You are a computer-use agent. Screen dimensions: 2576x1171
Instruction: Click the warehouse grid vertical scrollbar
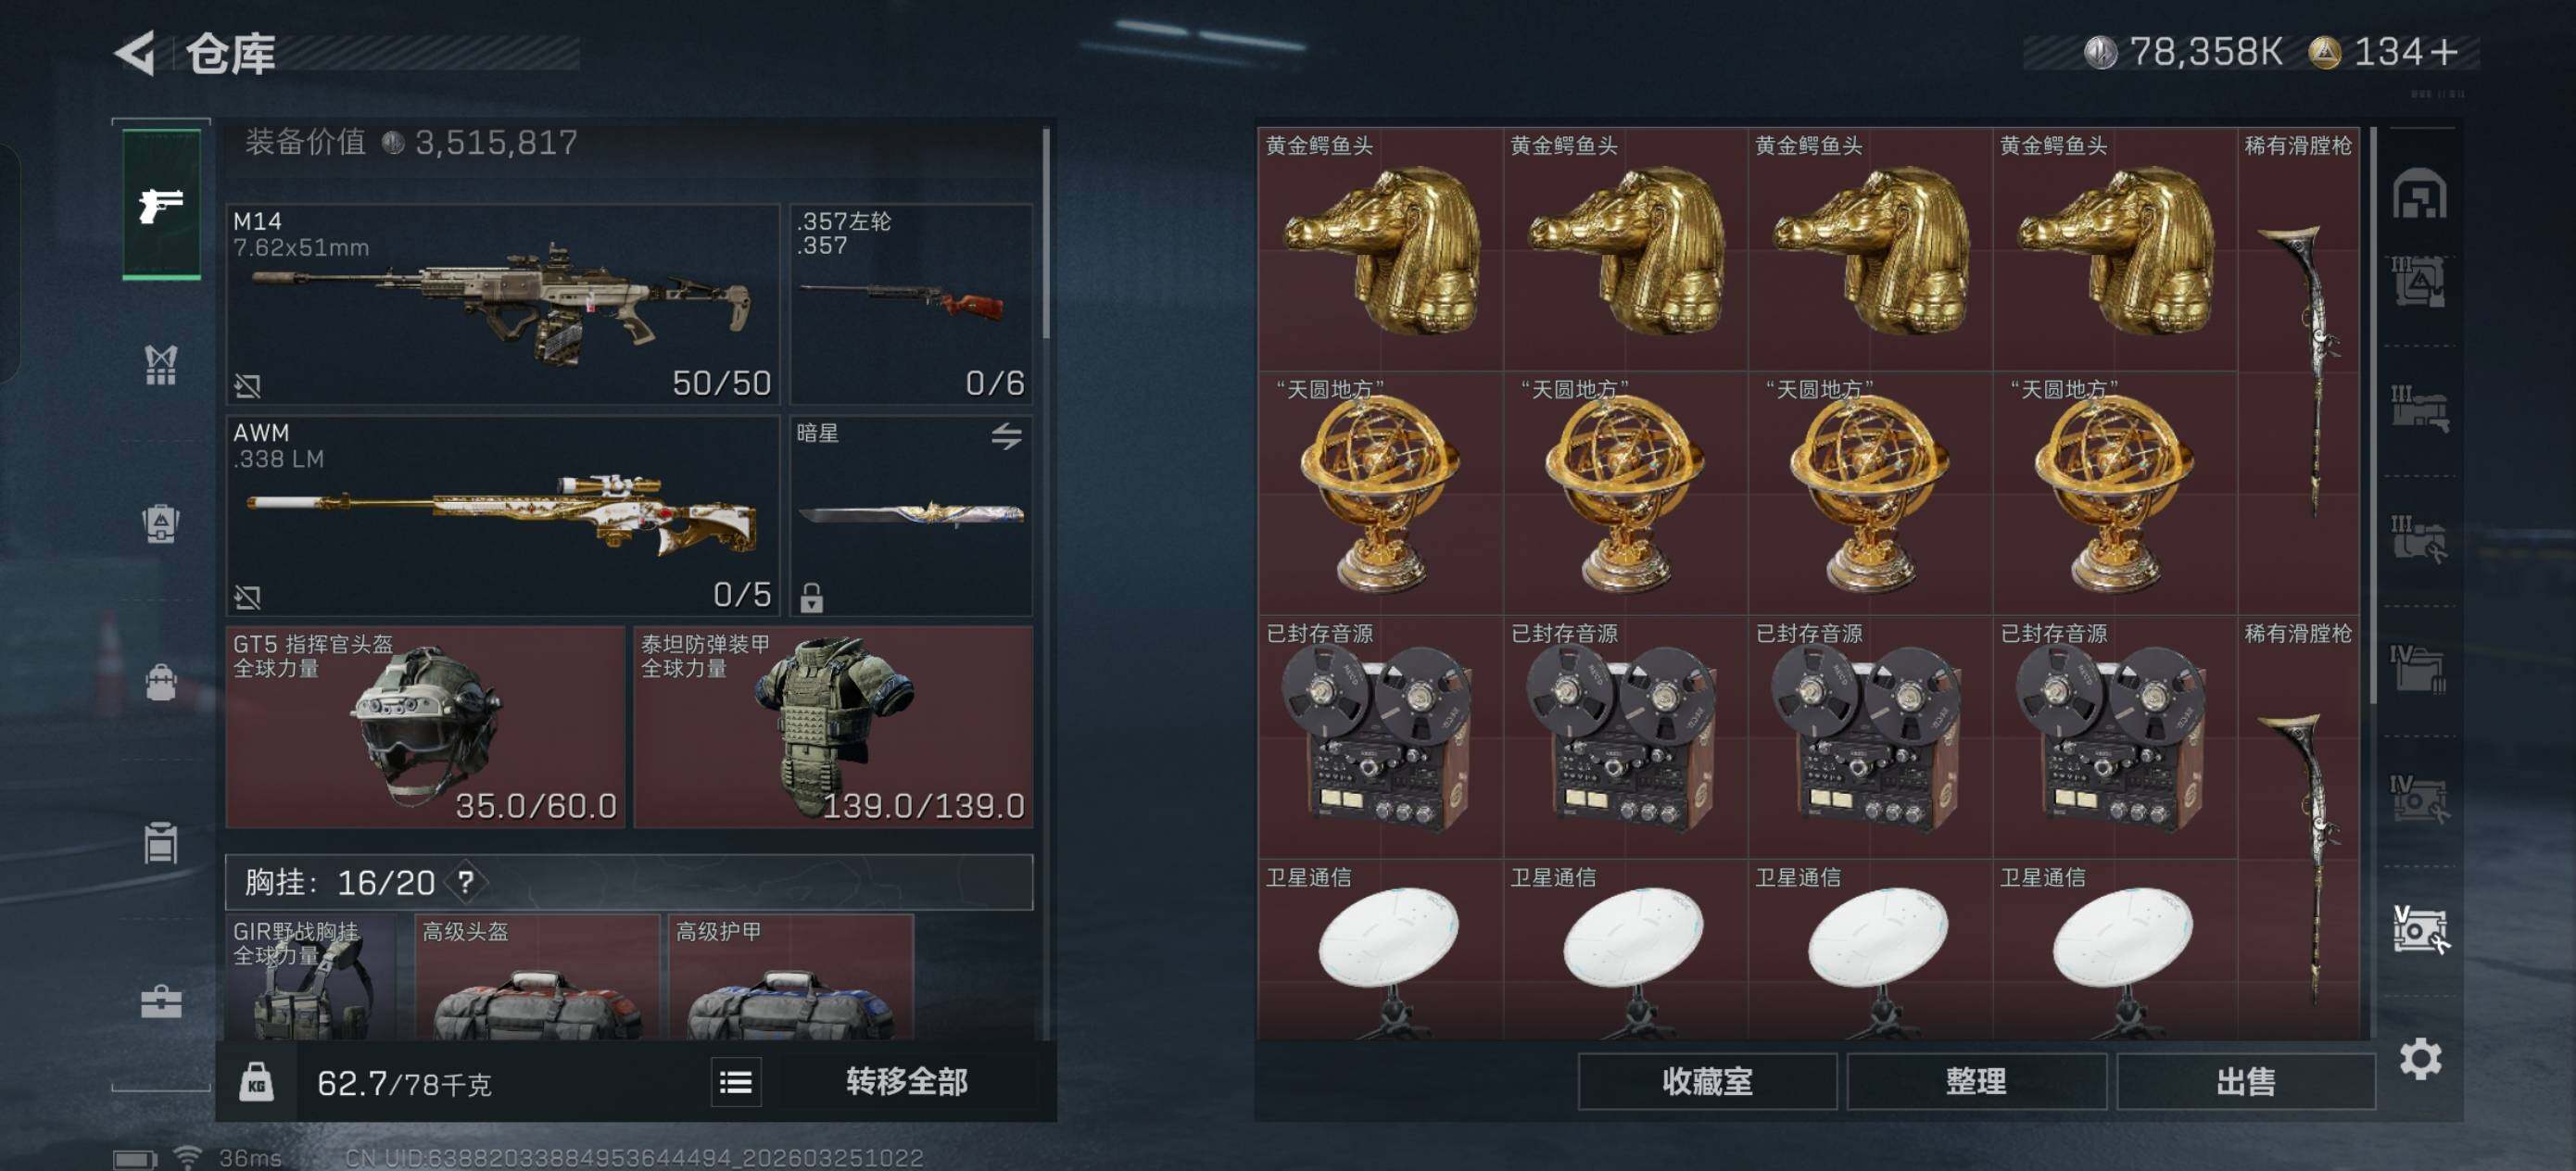click(x=2373, y=414)
